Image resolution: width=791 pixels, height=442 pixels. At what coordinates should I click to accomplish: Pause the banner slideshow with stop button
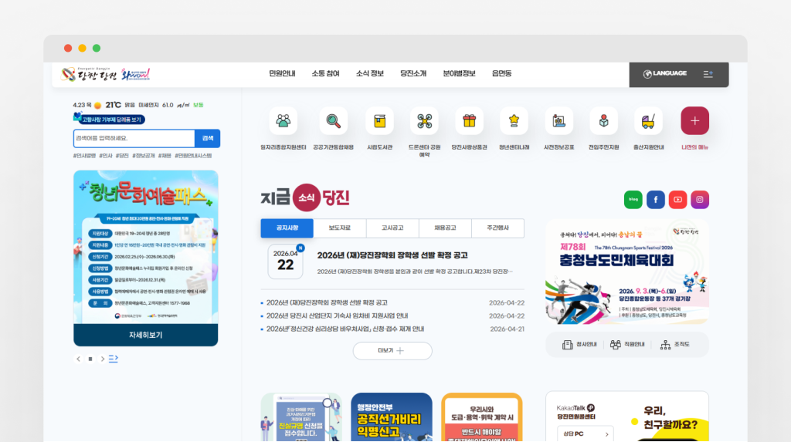[90, 359]
